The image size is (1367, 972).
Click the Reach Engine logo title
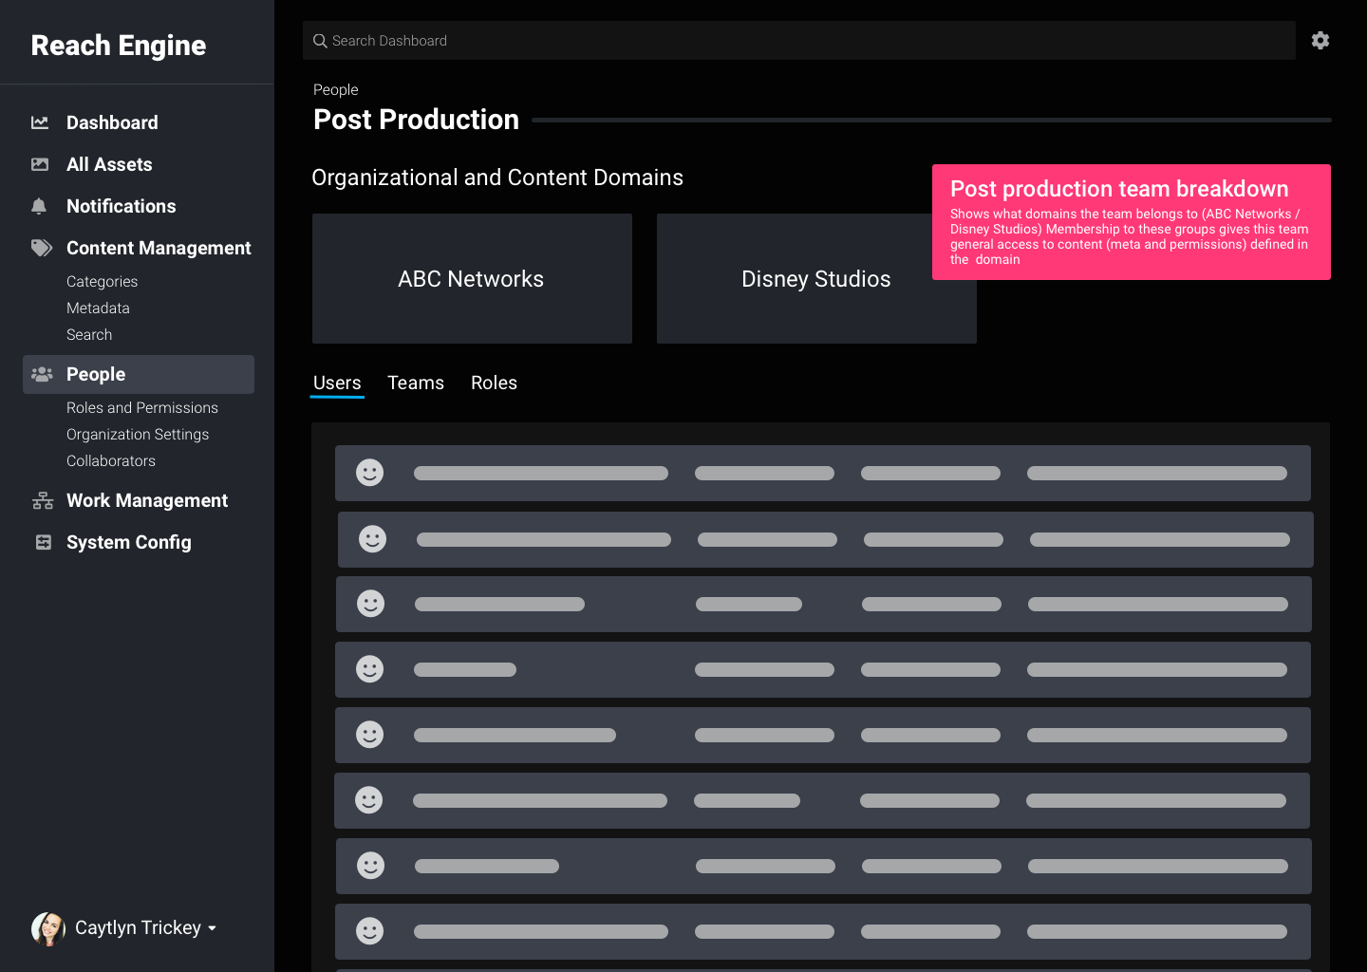(x=119, y=46)
